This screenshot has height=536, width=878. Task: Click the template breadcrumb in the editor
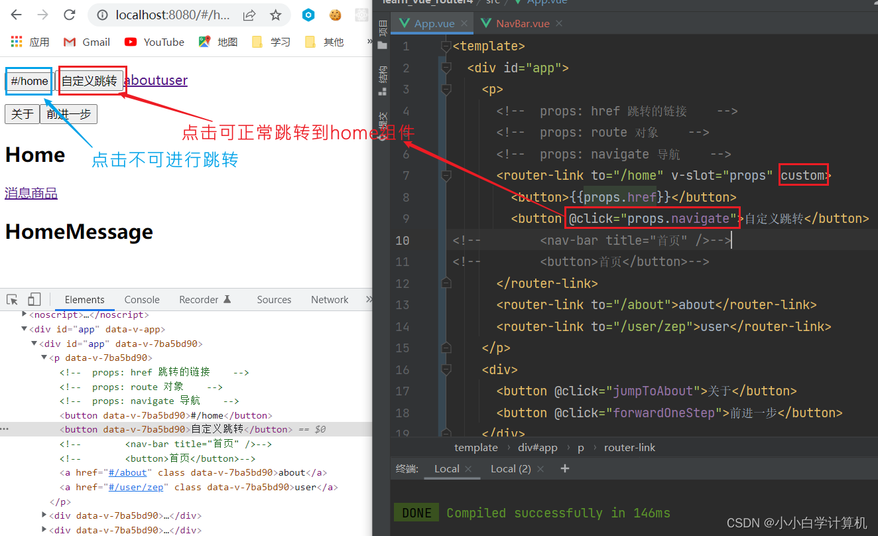click(475, 448)
